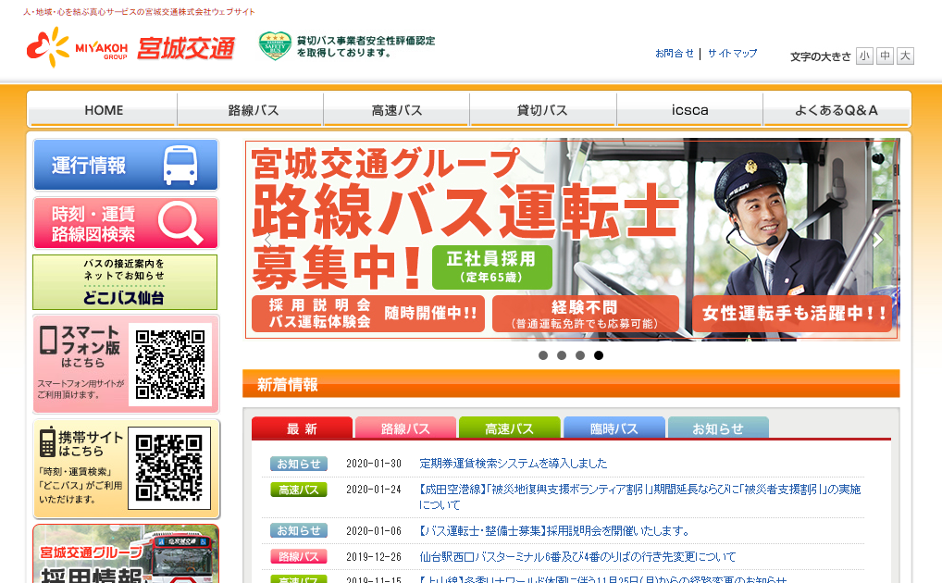Set text size to 大
The image size is (942, 583).
(905, 56)
